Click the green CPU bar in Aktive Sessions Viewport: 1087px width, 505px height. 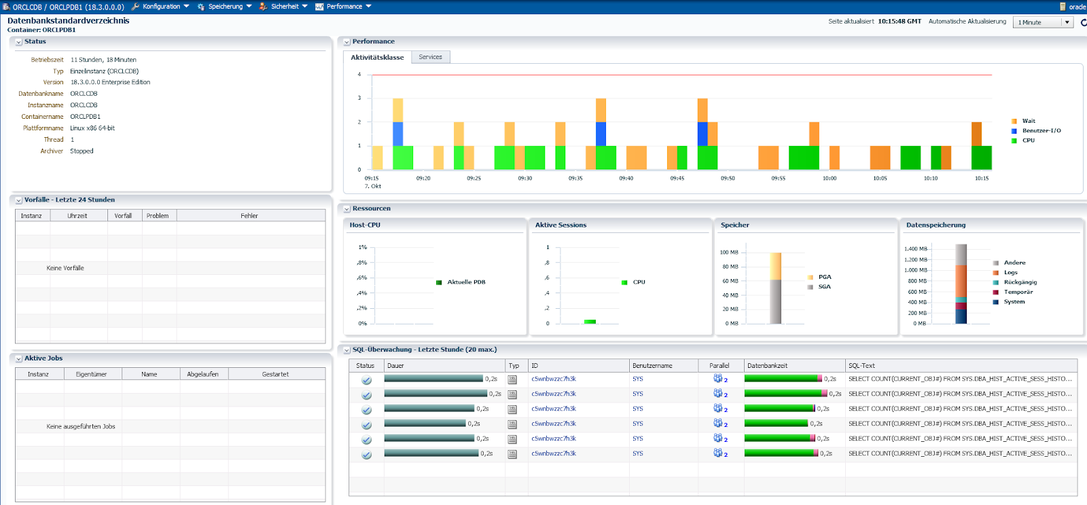[x=590, y=322]
